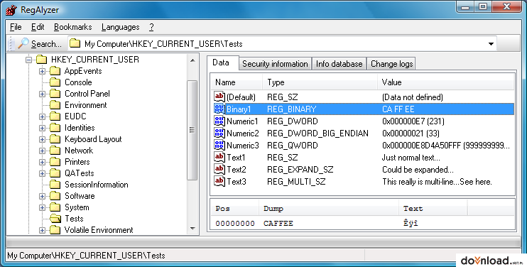Image resolution: width=527 pixels, height=267 pixels.
Task: Click the folder icon in the address bar
Action: click(75, 43)
